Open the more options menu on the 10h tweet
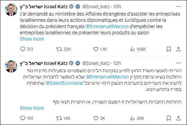 pos(178,7)
